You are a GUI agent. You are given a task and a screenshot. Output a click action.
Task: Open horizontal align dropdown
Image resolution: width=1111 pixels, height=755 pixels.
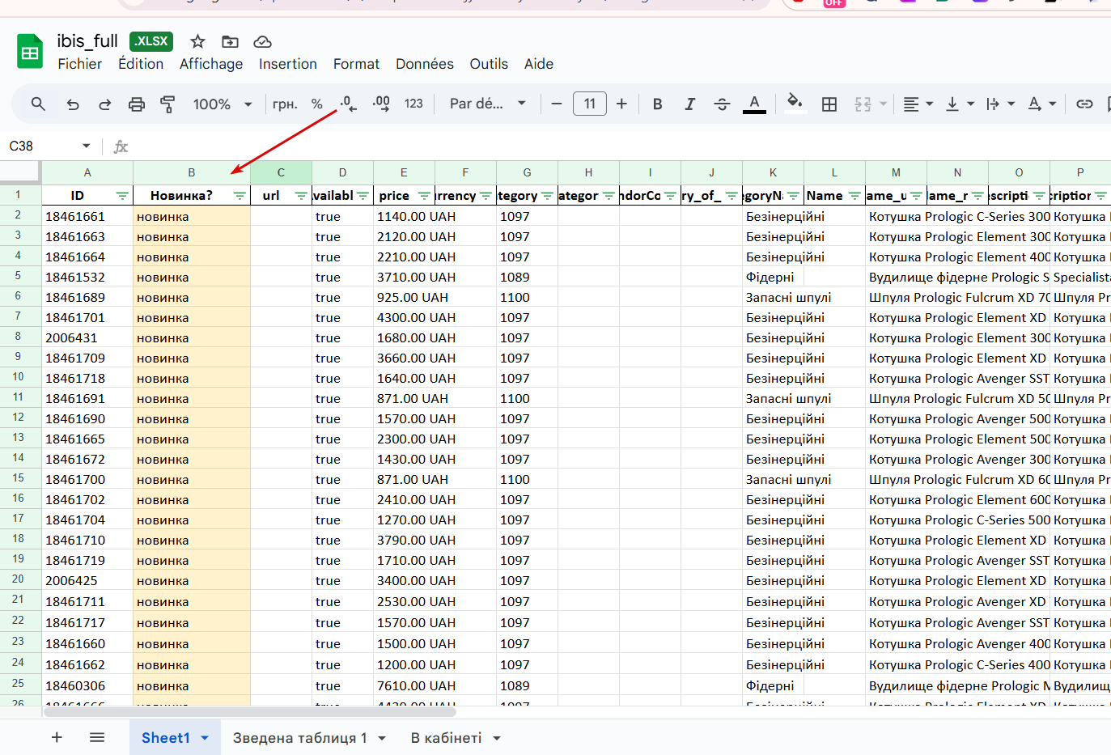pyautogui.click(x=918, y=104)
